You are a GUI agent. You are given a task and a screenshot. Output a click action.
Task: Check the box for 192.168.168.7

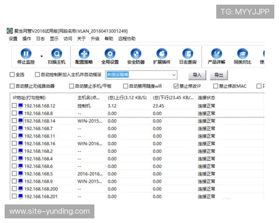(14, 128)
